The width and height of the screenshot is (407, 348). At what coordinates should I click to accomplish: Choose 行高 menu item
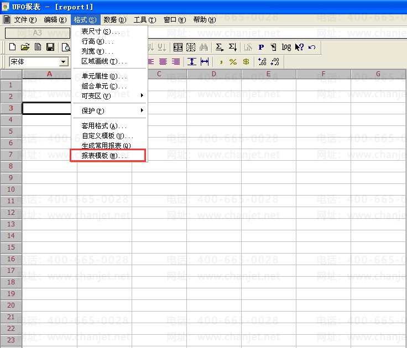[x=109, y=41]
